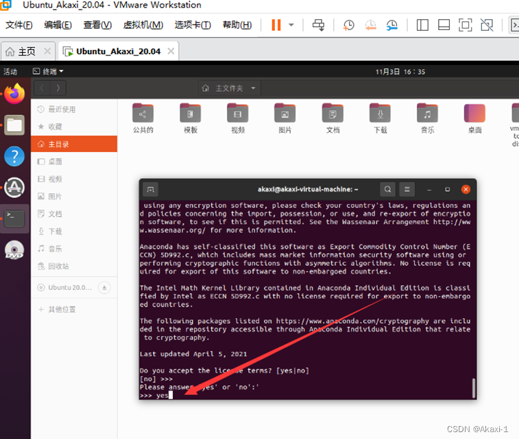
Task: Open the 帮助(H) menu
Action: [237, 25]
